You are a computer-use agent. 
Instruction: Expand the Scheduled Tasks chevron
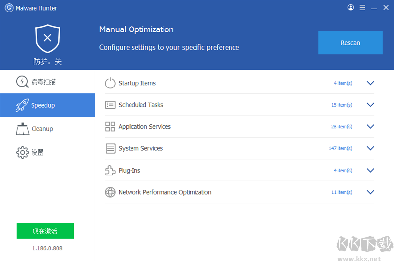click(371, 105)
